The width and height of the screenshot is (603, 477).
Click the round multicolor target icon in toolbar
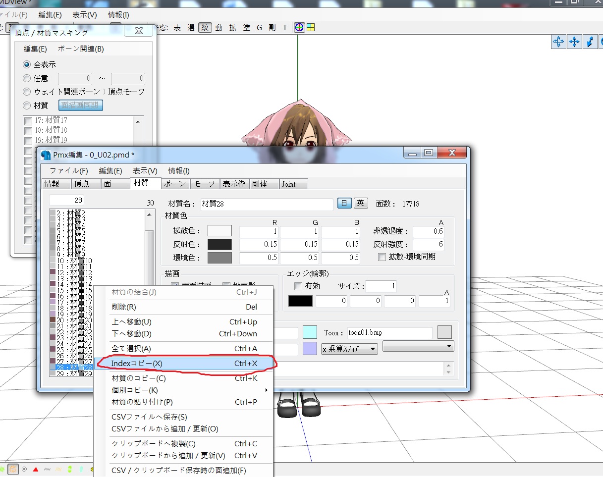coord(299,27)
